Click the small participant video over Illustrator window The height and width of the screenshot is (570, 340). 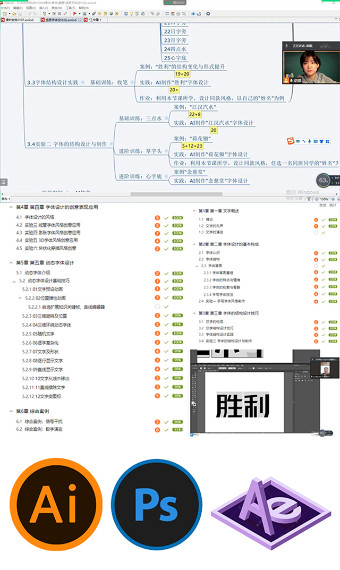pyautogui.click(x=325, y=369)
